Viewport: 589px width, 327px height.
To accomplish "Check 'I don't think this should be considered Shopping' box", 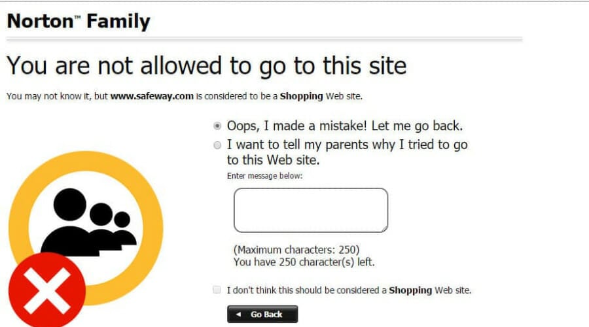I will tap(217, 290).
